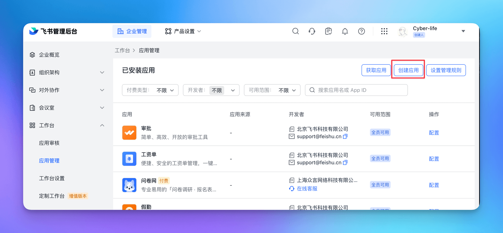The width and height of the screenshot is (503, 233).
Task: Open the search magnifier in top bar
Action: pos(296,31)
